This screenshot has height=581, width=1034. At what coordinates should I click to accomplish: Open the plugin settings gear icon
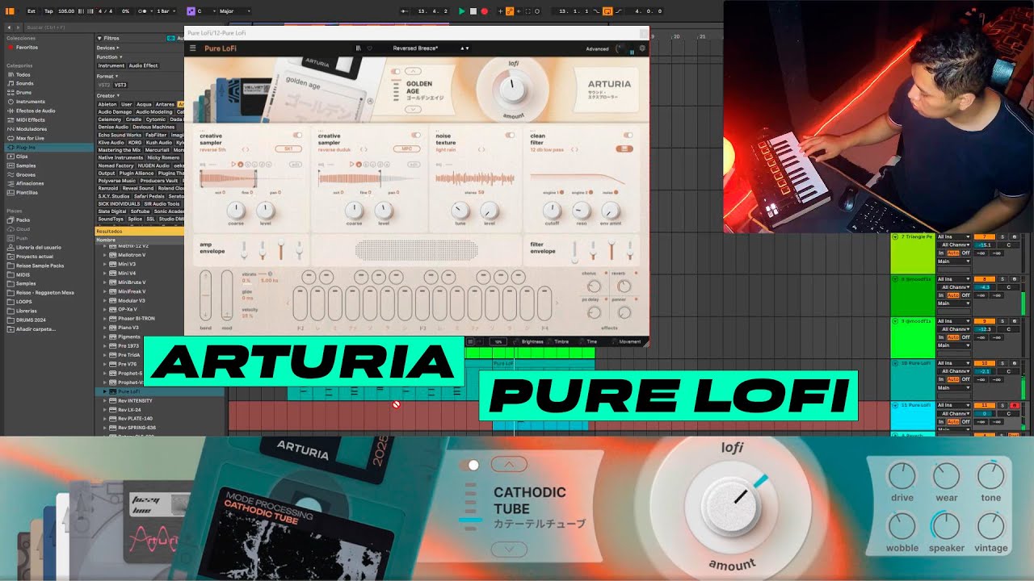tap(642, 48)
